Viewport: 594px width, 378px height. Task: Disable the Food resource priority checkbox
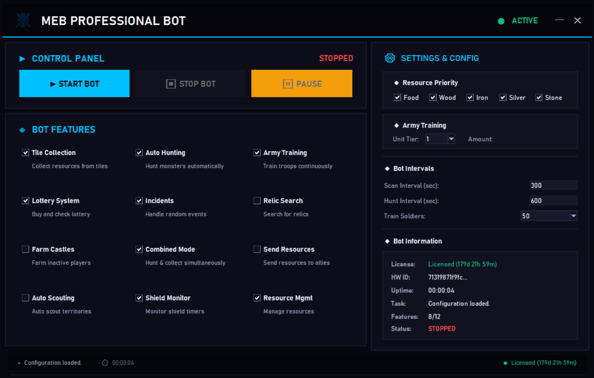(397, 97)
